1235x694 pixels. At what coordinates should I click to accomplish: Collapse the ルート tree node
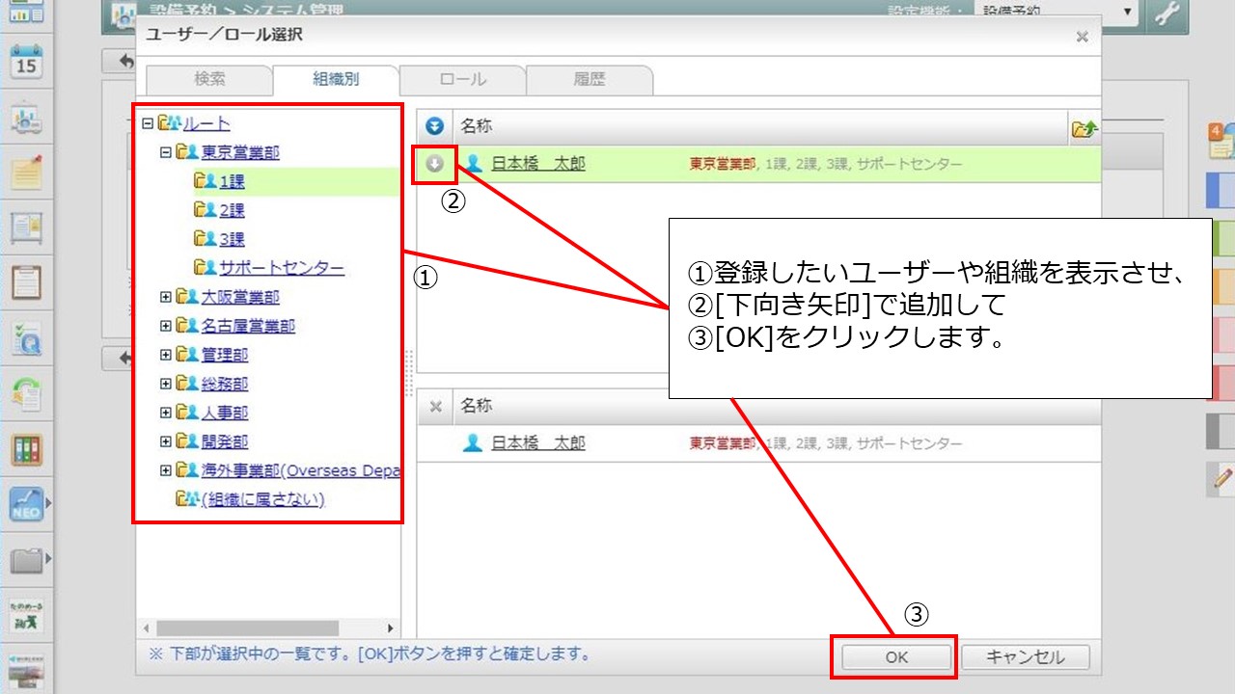click(x=147, y=123)
